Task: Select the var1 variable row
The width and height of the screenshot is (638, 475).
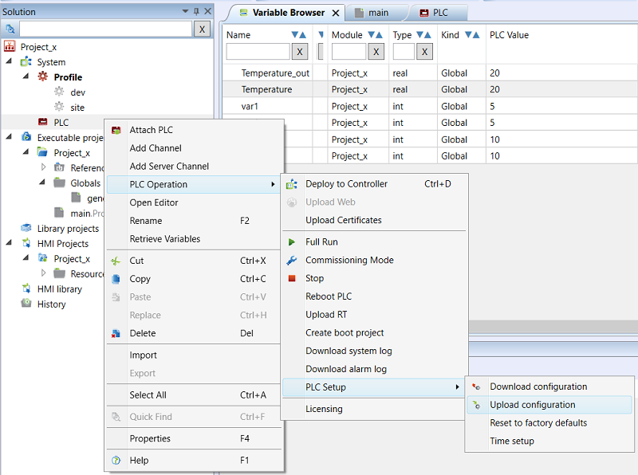Action: click(430, 107)
